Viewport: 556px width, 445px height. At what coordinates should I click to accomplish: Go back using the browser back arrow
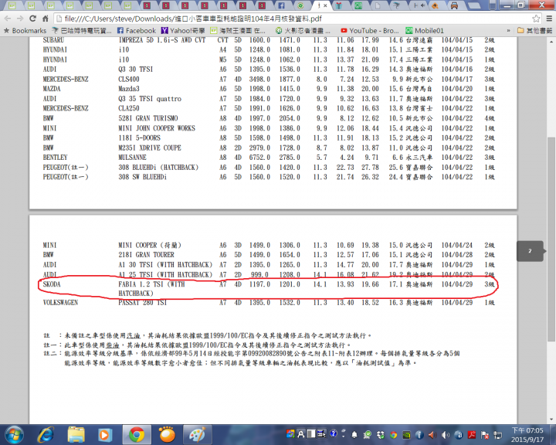click(x=8, y=19)
